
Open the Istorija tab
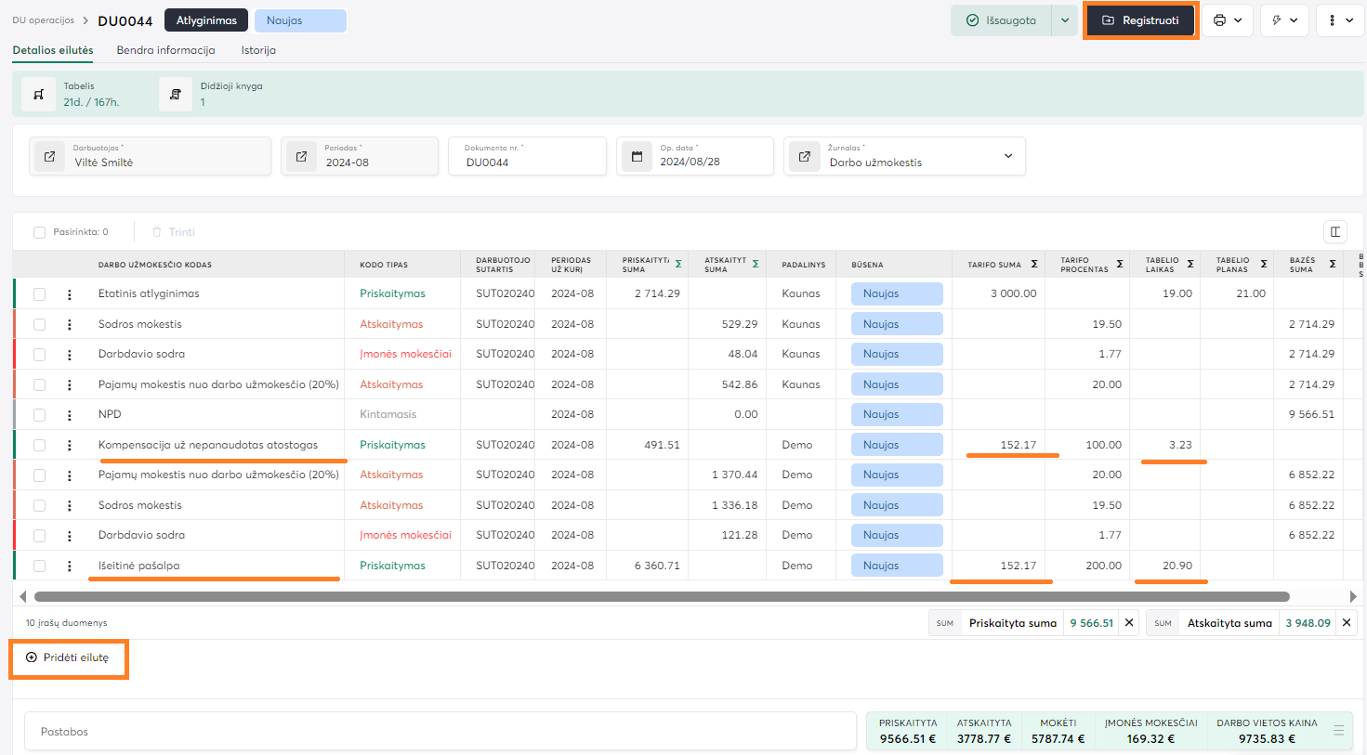pos(258,50)
